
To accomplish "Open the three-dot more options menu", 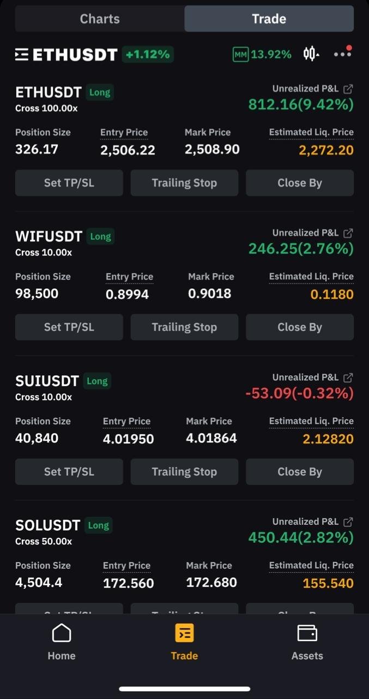I will coord(342,54).
